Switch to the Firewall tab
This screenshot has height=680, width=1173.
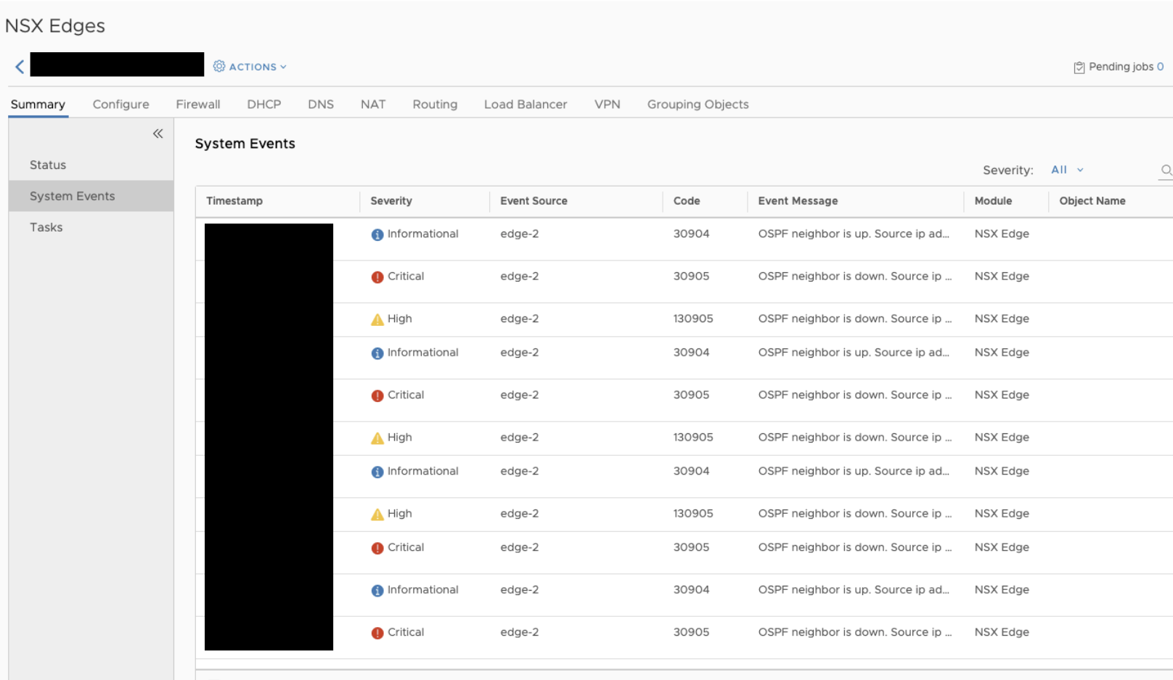click(197, 105)
